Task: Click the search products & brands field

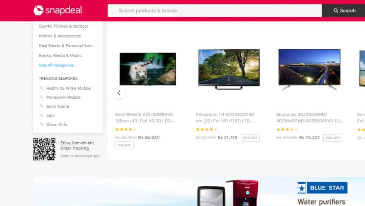Action: point(215,10)
